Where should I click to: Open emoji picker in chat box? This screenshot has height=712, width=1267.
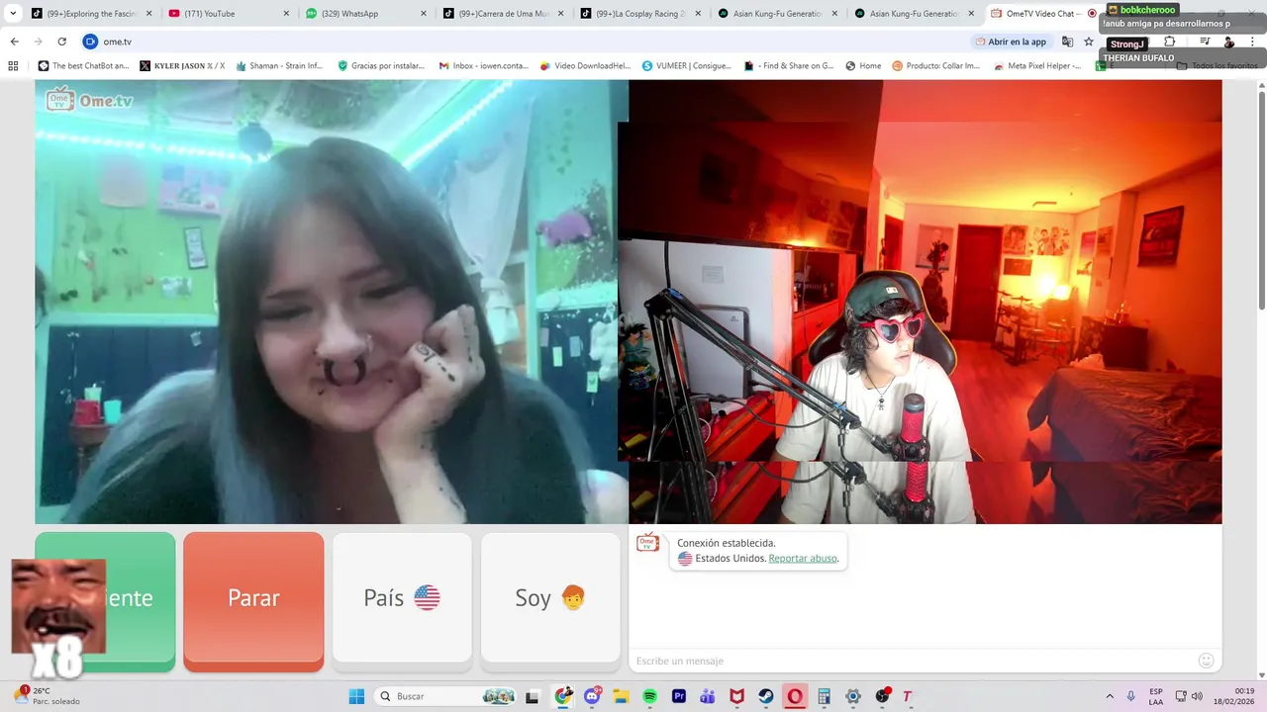[x=1206, y=661]
